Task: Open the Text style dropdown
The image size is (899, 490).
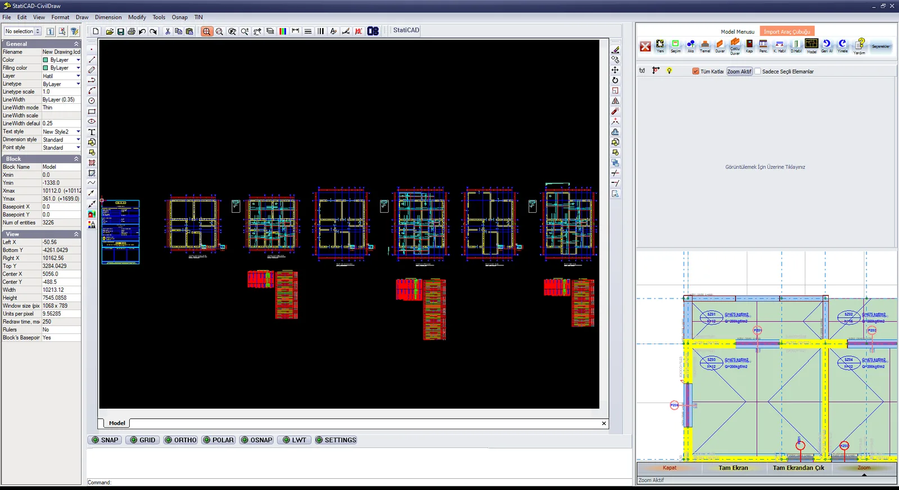Action: click(x=78, y=131)
